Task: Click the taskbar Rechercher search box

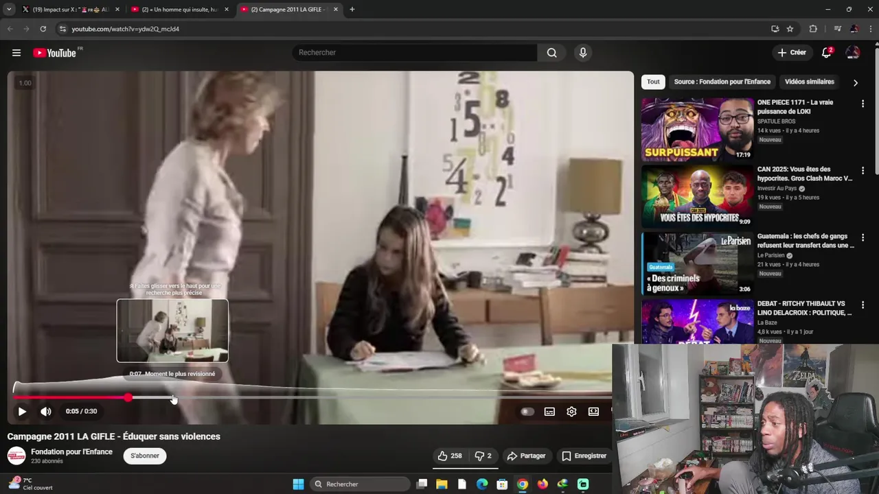Action: 361,484
